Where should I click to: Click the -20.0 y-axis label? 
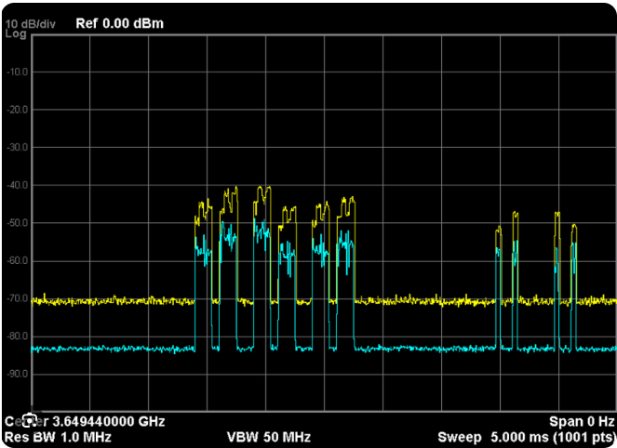coord(18,110)
